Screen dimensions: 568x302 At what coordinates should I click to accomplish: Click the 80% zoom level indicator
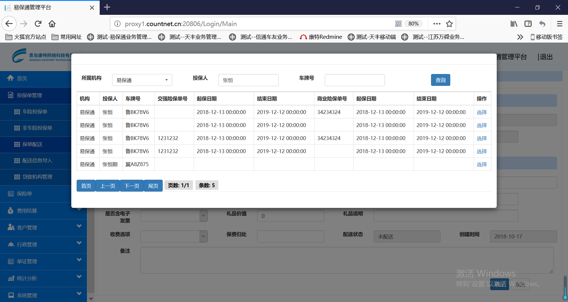(x=413, y=24)
